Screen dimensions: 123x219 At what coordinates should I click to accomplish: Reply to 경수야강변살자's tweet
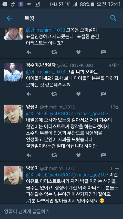(x=29, y=94)
